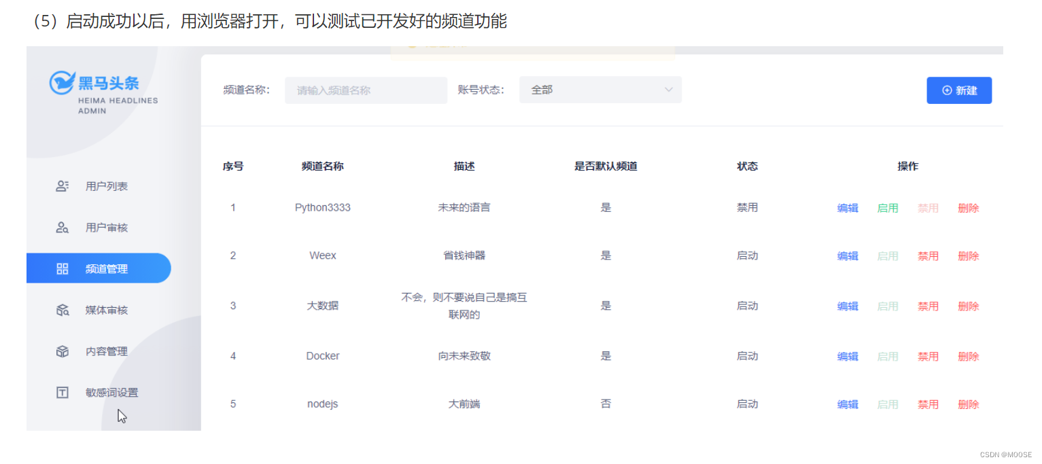This screenshot has width=1042, height=464.
Task: Edit the Python3333 channel row
Action: click(848, 209)
